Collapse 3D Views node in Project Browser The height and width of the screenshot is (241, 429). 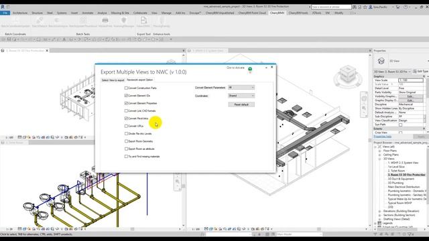(x=380, y=159)
